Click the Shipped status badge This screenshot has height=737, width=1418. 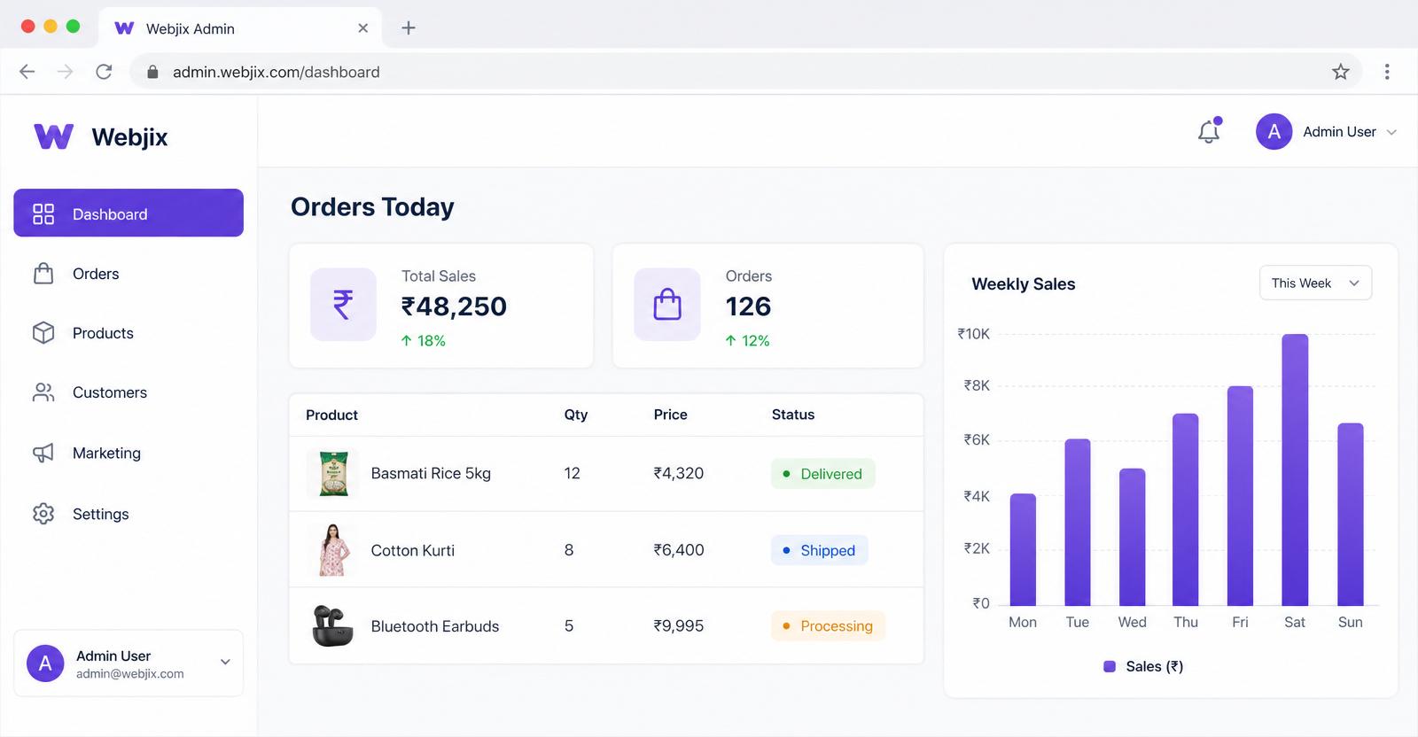point(819,550)
